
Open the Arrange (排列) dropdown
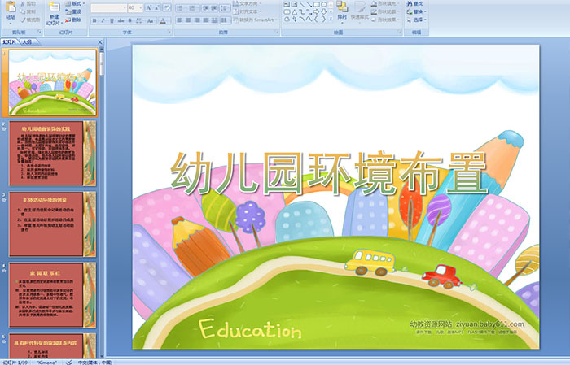[342, 11]
